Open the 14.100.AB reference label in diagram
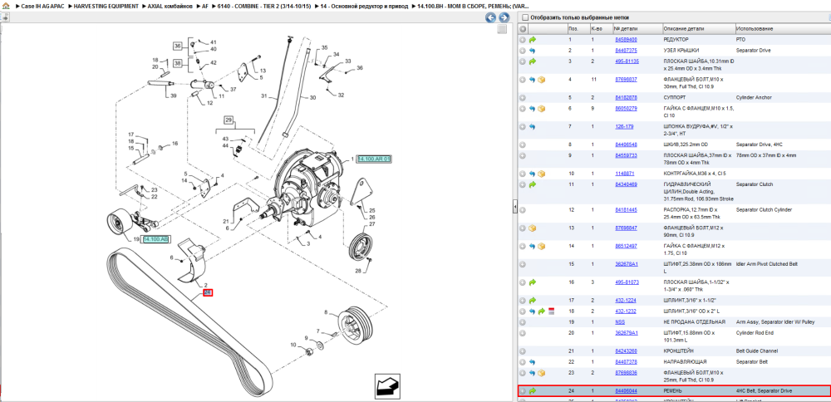This screenshot has width=831, height=402. click(155, 239)
